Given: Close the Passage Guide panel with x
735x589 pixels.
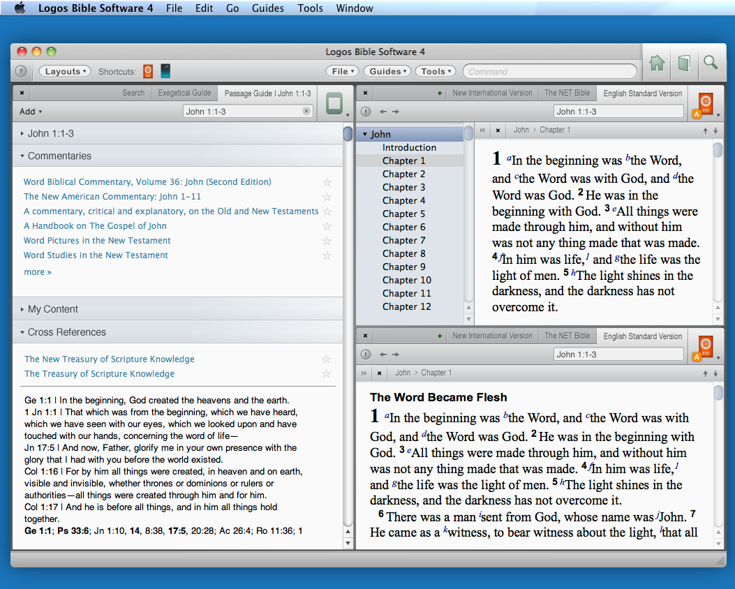Looking at the screenshot, I should (22, 93).
